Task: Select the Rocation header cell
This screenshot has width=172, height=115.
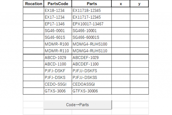Action: 33,4
